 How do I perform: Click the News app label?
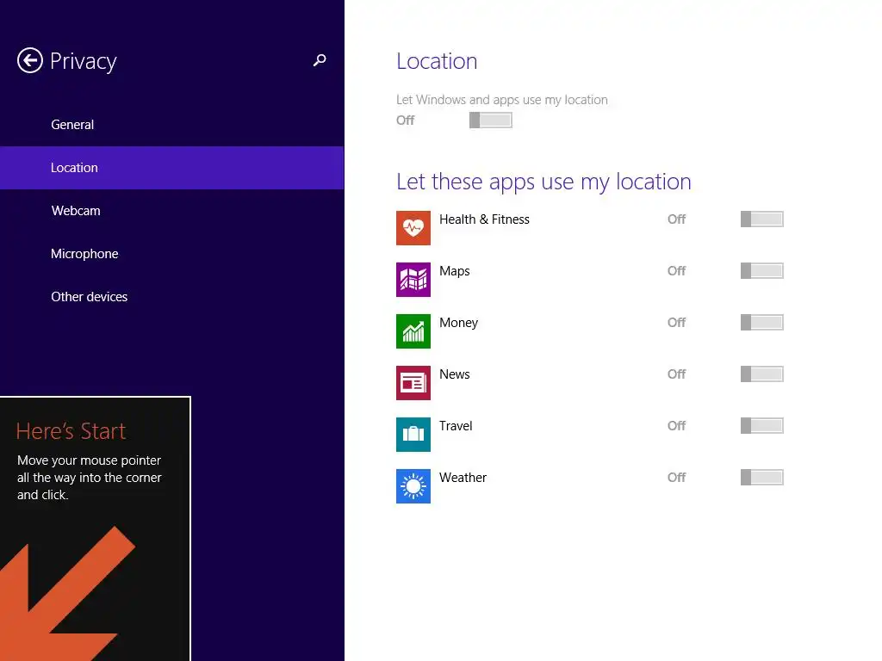[x=455, y=374]
